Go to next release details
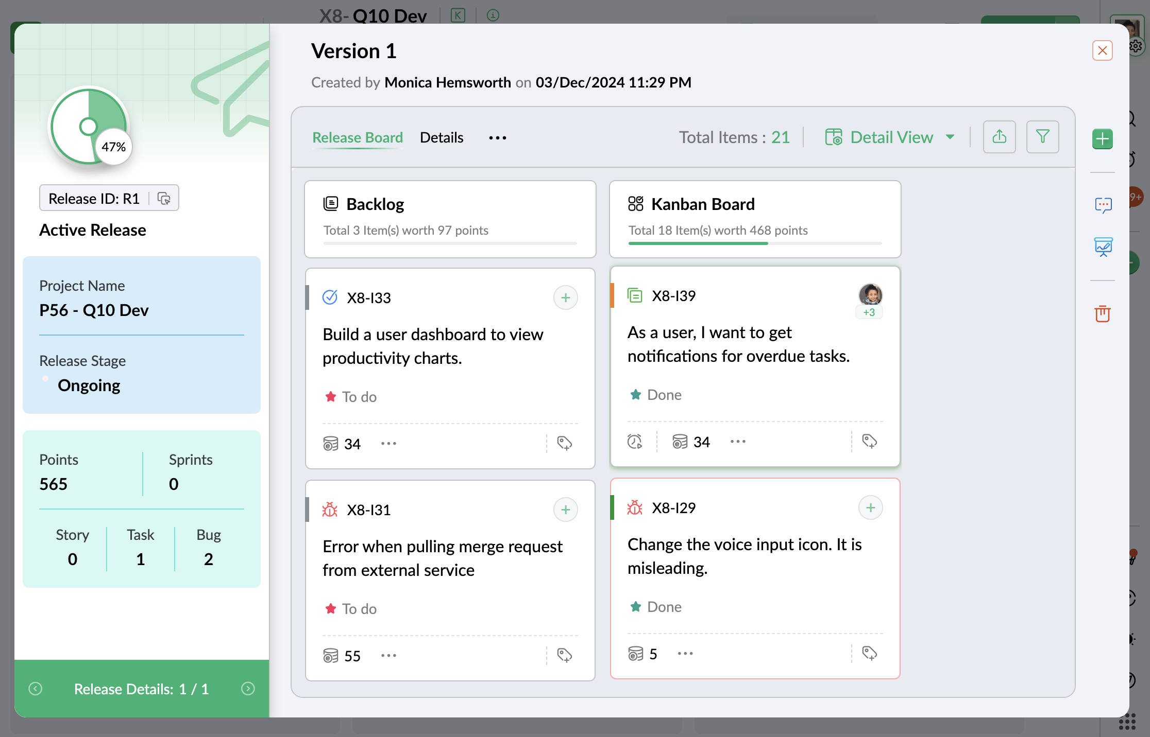1150x737 pixels. 248,689
